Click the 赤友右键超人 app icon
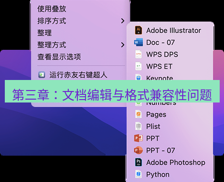 pos(42,75)
